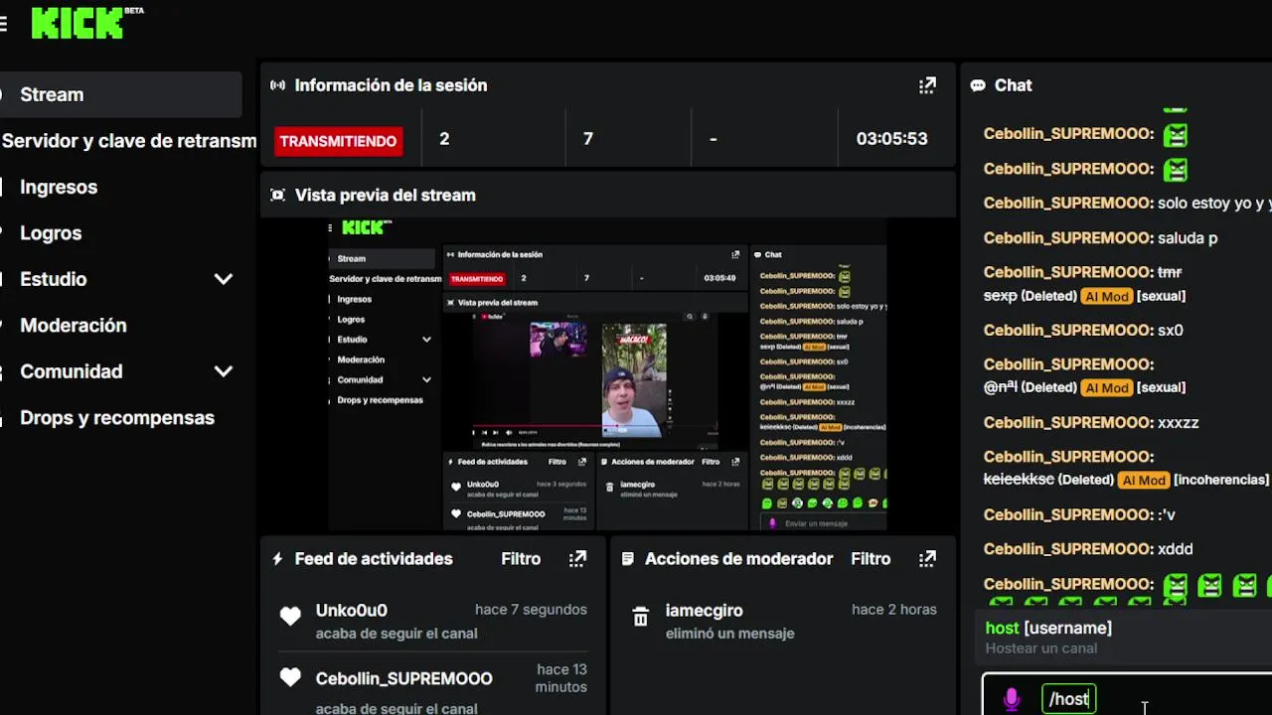Click the chat bubble icon in Chat header
Image resolution: width=1272 pixels, height=715 pixels.
[978, 85]
